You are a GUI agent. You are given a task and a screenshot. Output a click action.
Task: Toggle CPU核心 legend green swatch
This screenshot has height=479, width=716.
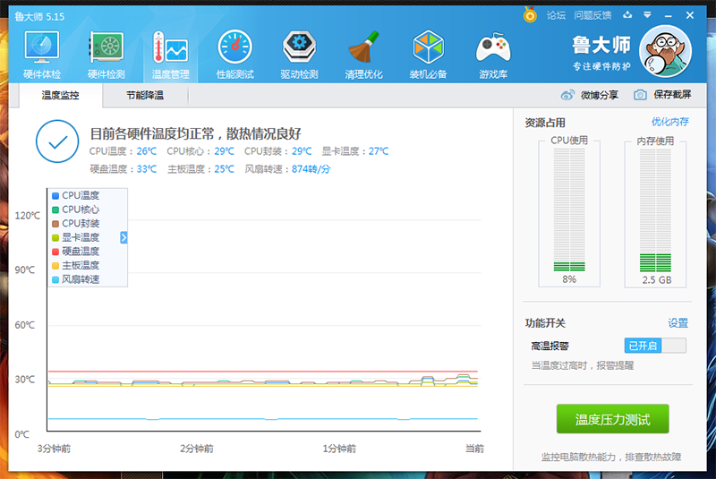pyautogui.click(x=55, y=210)
